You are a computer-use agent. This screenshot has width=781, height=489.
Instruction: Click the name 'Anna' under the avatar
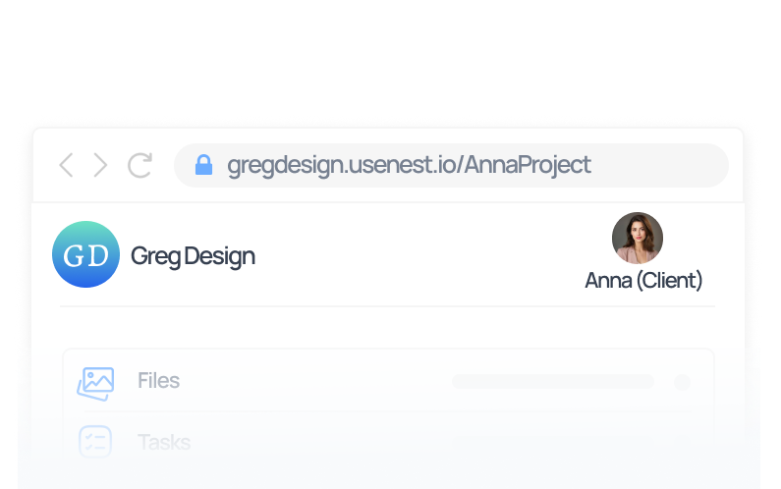[x=608, y=281]
